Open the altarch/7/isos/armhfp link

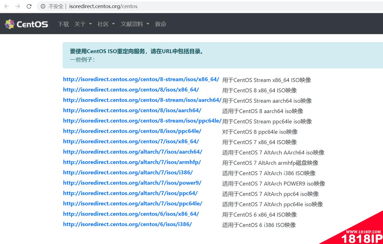132,162
